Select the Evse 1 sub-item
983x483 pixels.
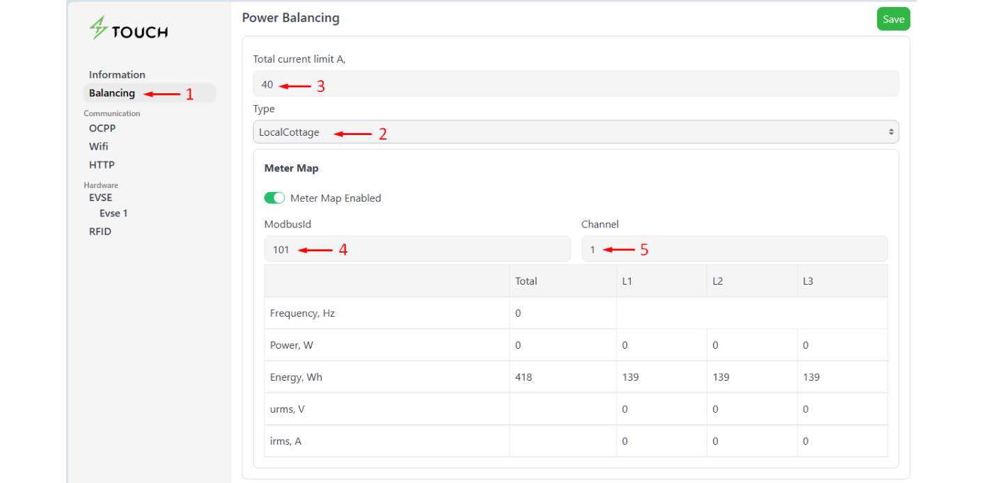click(113, 214)
